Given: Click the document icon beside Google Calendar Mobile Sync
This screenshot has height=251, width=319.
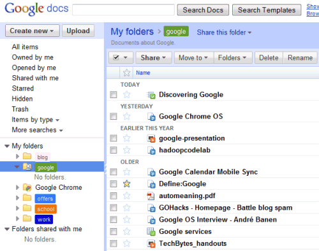Looking at the screenshot, I should point(151,172).
